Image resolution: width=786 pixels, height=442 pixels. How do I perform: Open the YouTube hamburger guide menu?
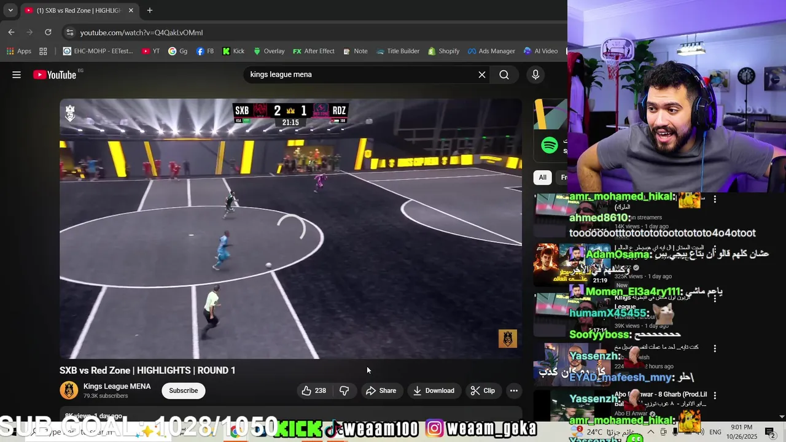[17, 75]
